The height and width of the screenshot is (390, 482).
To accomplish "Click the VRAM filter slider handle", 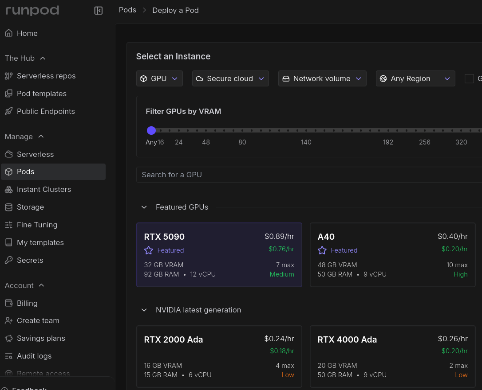I will [x=151, y=130].
